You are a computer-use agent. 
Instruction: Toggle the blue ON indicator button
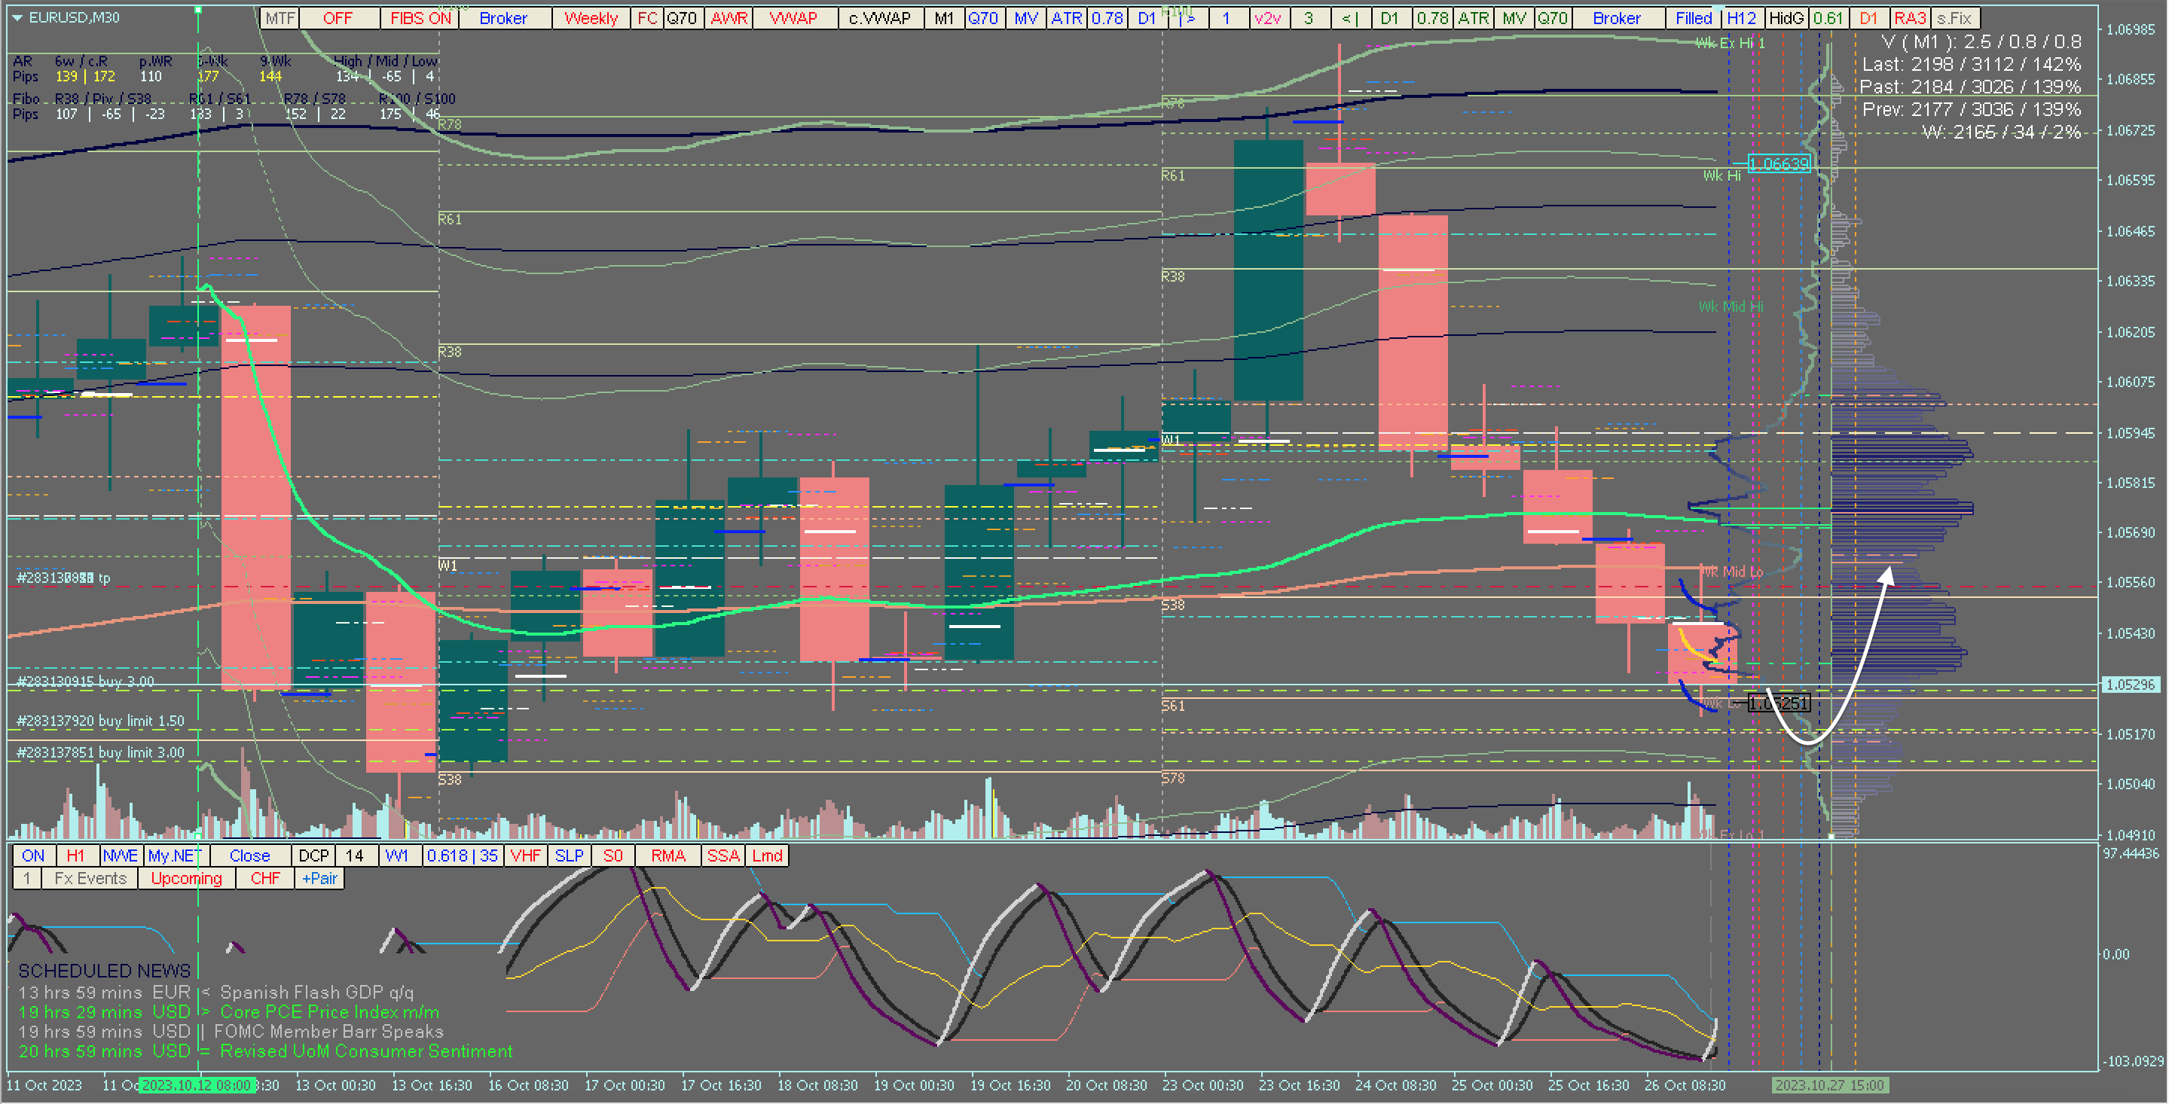tap(34, 855)
